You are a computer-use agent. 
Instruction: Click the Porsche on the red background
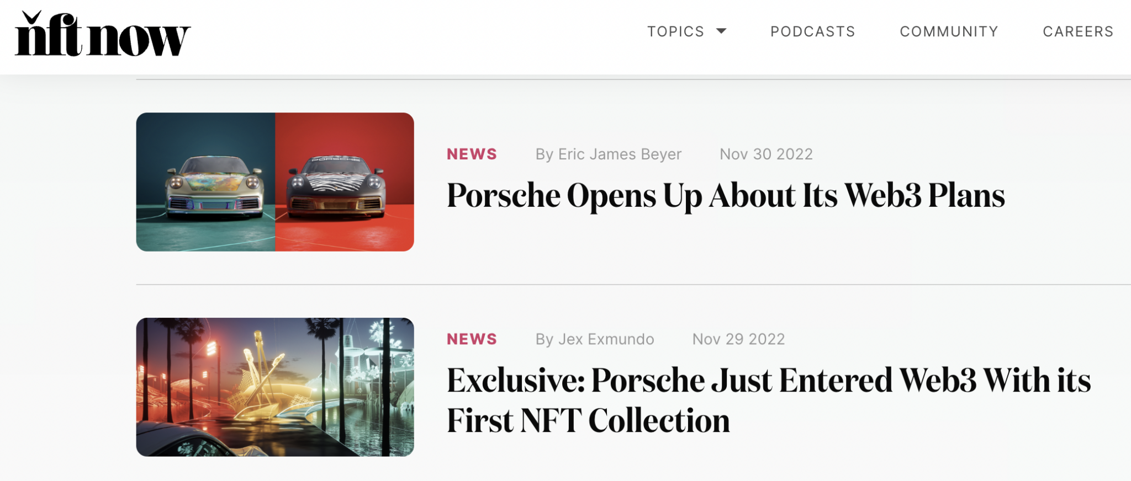[x=336, y=188]
